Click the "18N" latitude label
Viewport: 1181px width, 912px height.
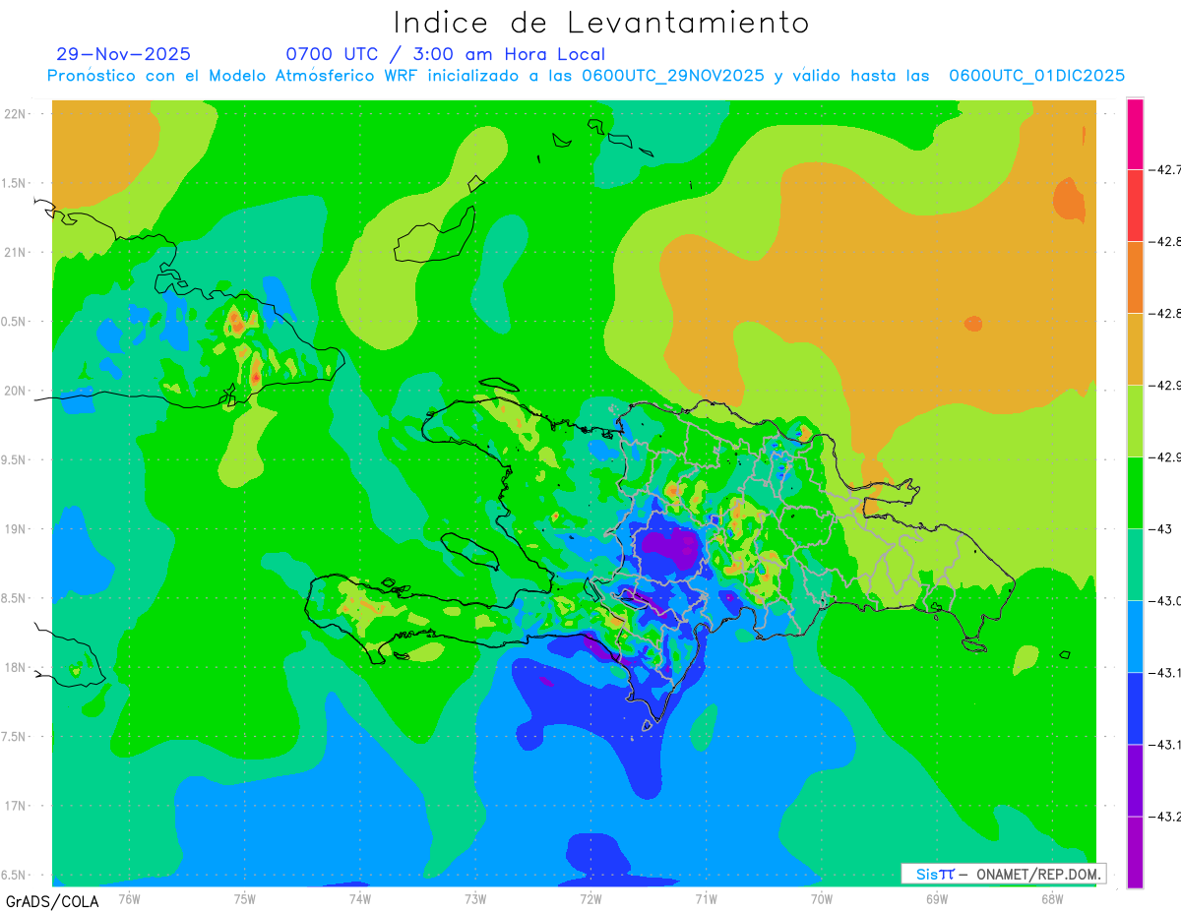(x=16, y=668)
